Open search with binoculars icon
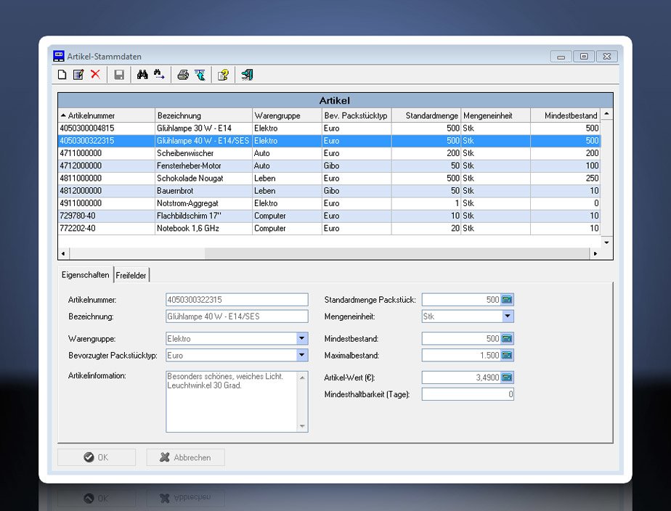The width and height of the screenshot is (671, 511). pyautogui.click(x=142, y=75)
